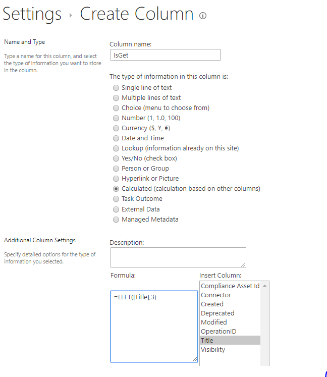Click inside the Description text box
The image size is (327, 377).
coord(179,257)
